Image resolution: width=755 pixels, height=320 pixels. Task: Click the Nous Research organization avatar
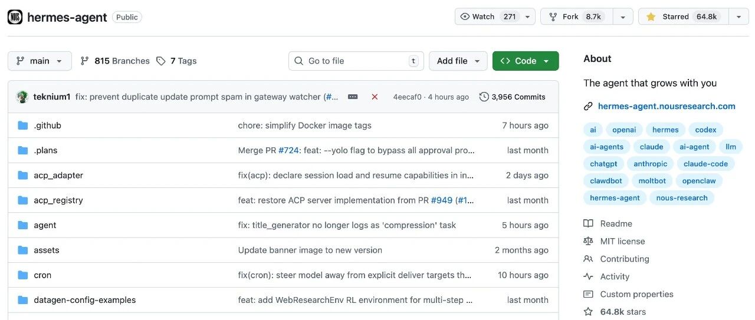(15, 17)
